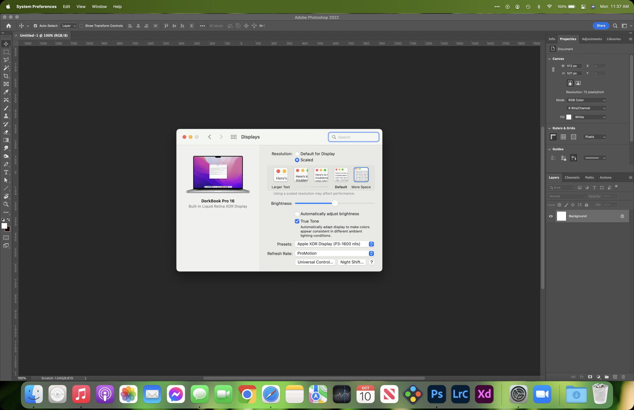Enable Automatically adjust brightness checkbox

[297, 214]
